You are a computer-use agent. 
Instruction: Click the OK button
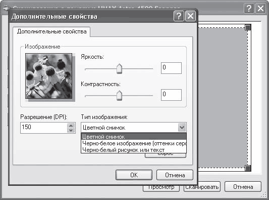coord(134,175)
